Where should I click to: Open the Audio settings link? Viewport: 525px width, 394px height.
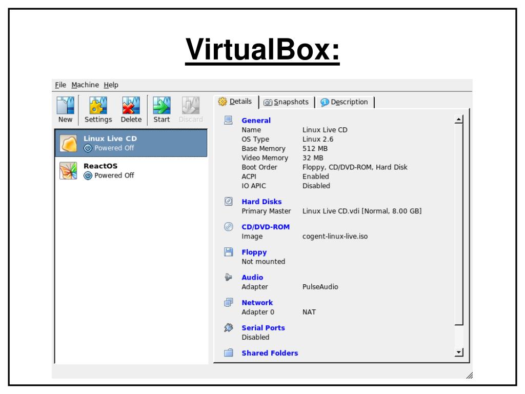tap(252, 278)
